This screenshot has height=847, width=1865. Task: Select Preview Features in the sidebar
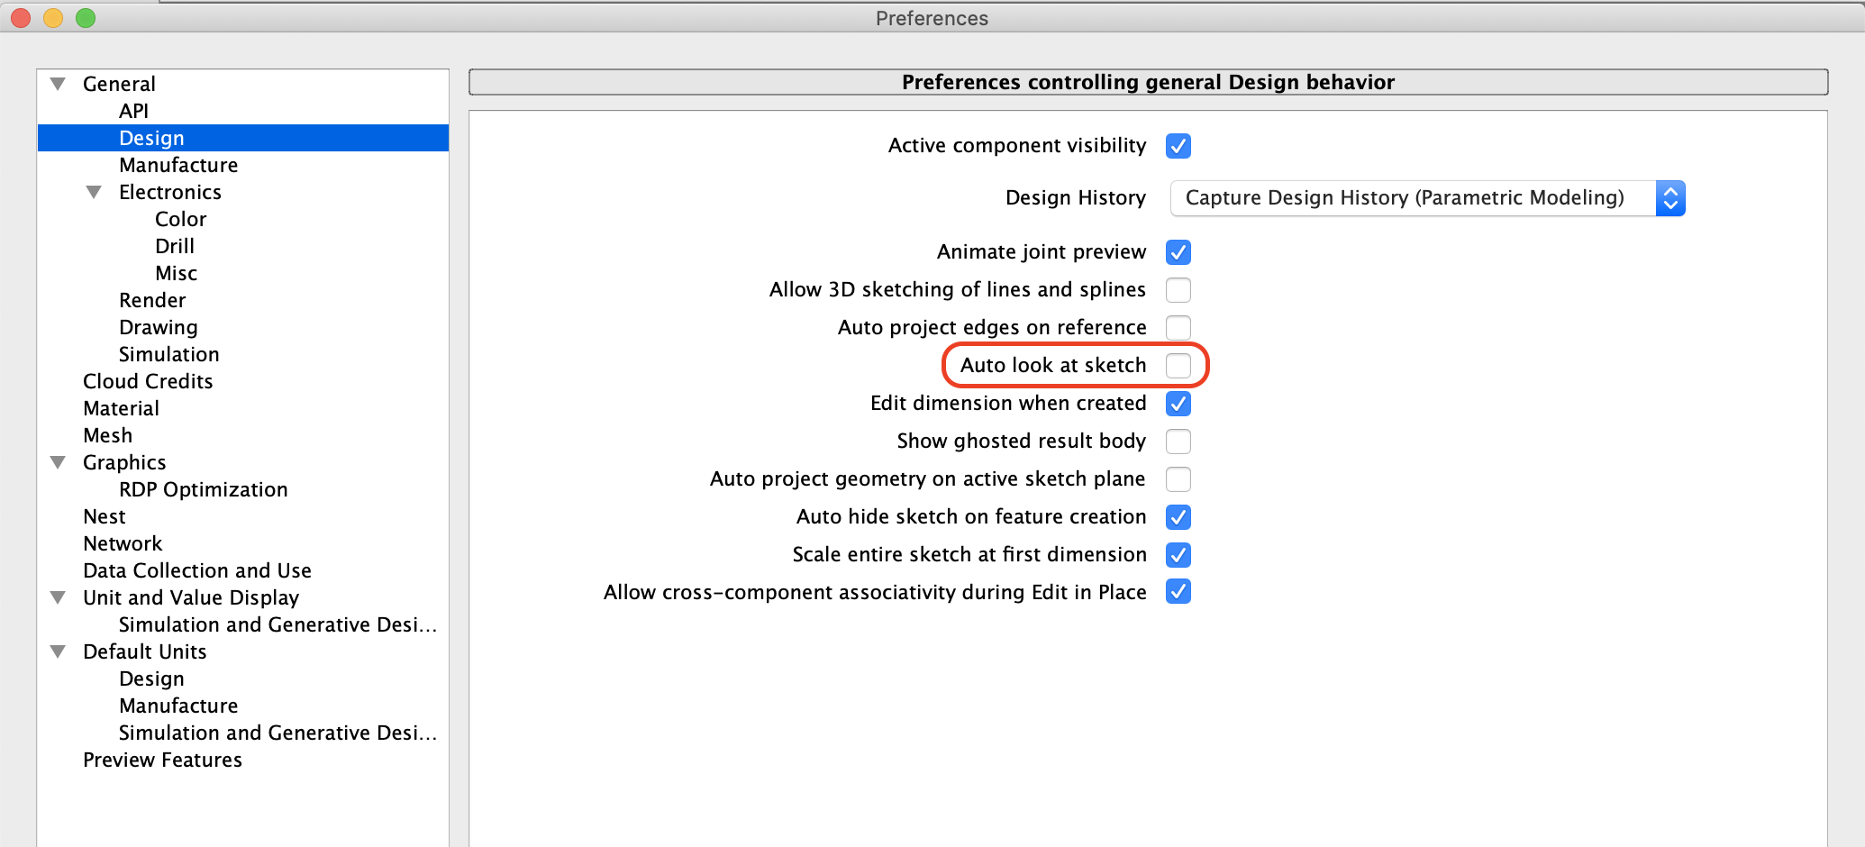click(162, 760)
